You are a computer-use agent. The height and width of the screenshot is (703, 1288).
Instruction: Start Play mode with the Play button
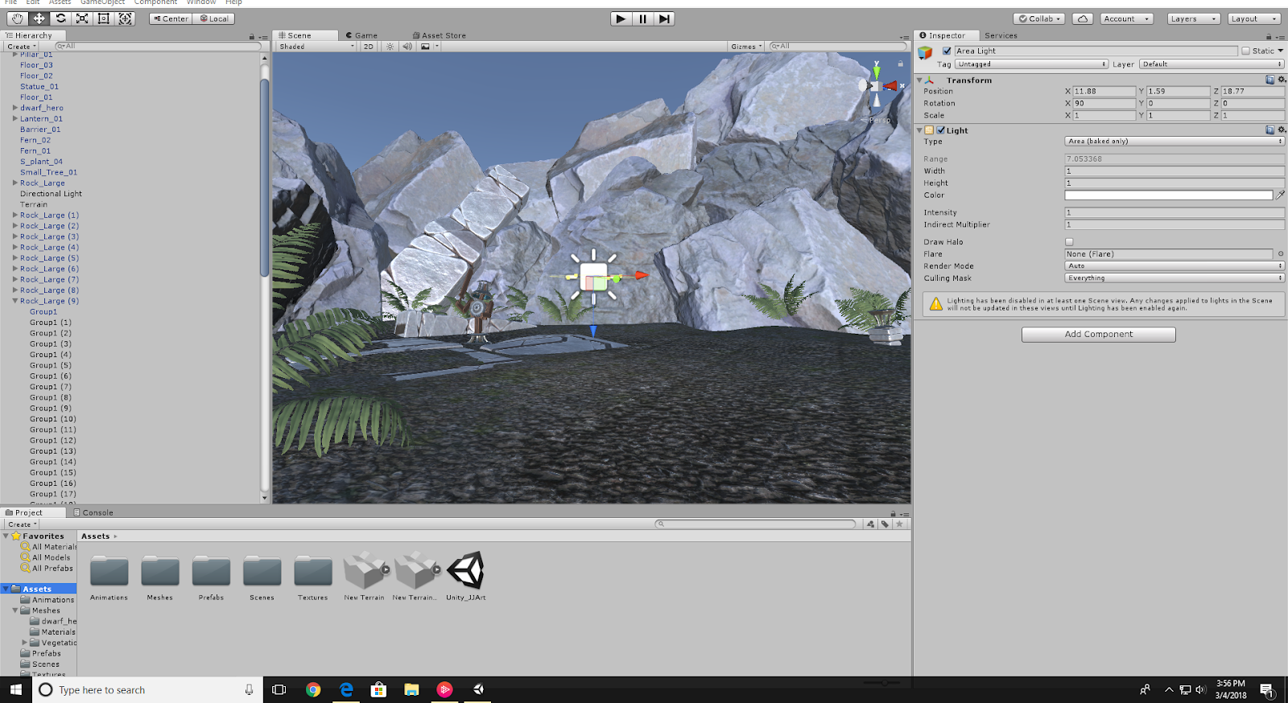(x=621, y=18)
